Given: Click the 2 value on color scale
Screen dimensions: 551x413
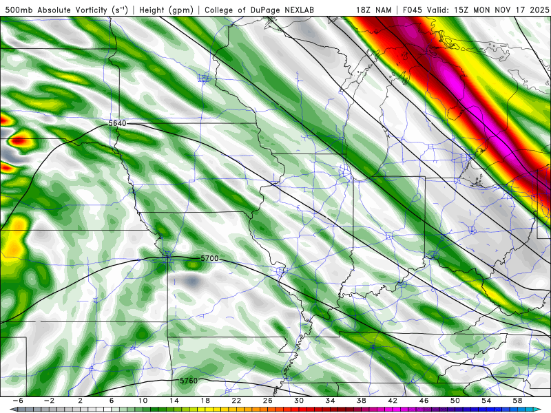Looking at the screenshot, I should pos(81,401).
